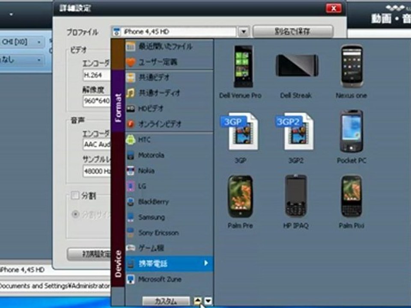Click the カスタム button

pyautogui.click(x=166, y=301)
